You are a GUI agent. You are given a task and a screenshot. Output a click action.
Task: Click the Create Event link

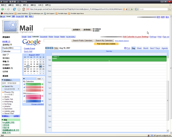(29, 48)
